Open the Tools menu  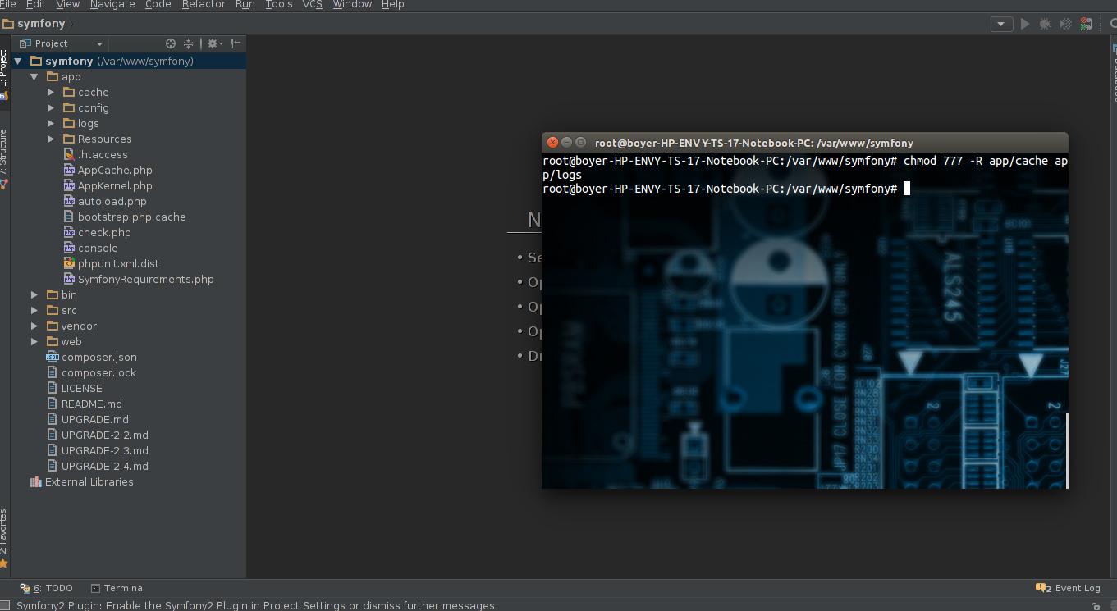tap(279, 4)
